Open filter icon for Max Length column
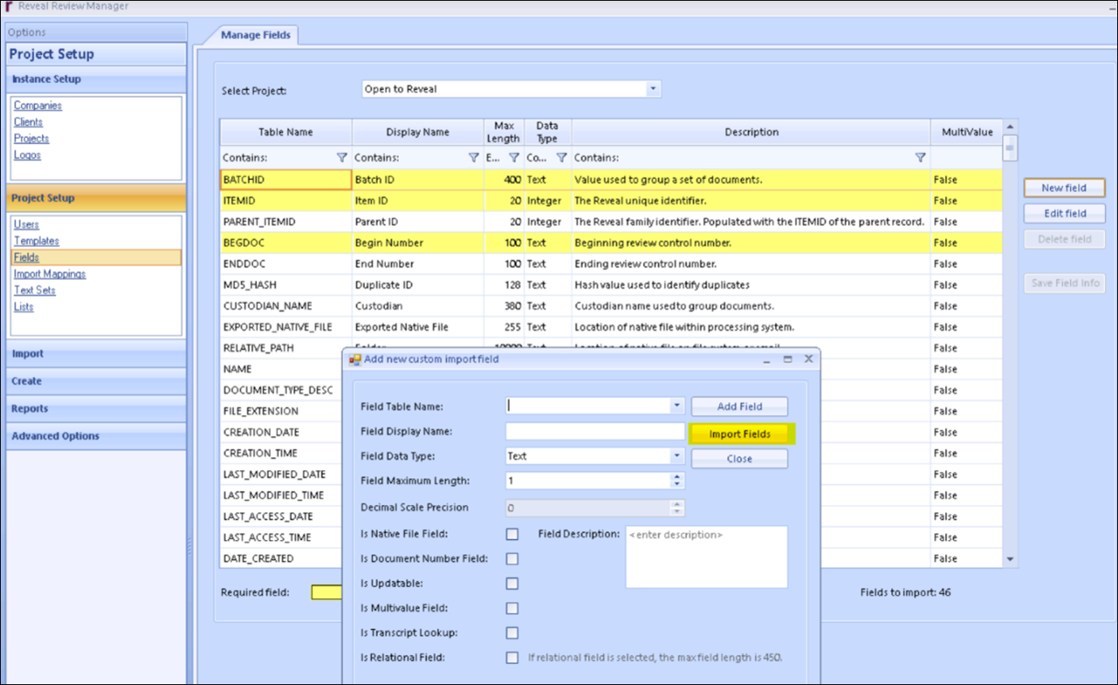Viewport: 1118px width, 685px height. pyautogui.click(x=513, y=157)
